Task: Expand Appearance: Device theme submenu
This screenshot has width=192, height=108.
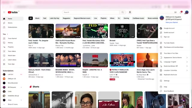Action: (x=174, y=58)
